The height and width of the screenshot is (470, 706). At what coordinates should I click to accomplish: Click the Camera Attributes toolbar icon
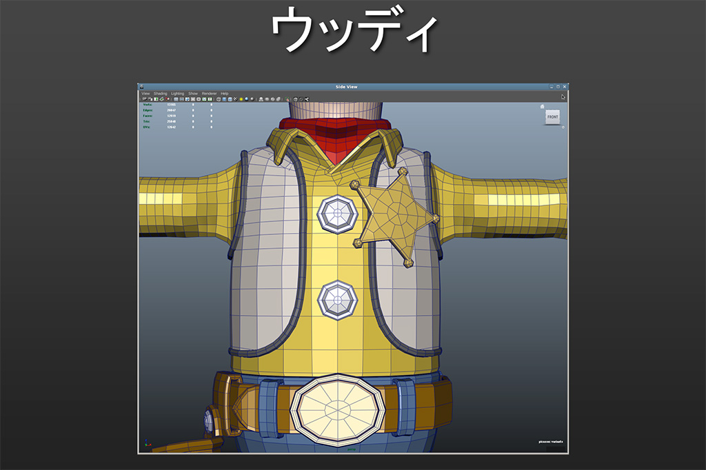(150, 99)
